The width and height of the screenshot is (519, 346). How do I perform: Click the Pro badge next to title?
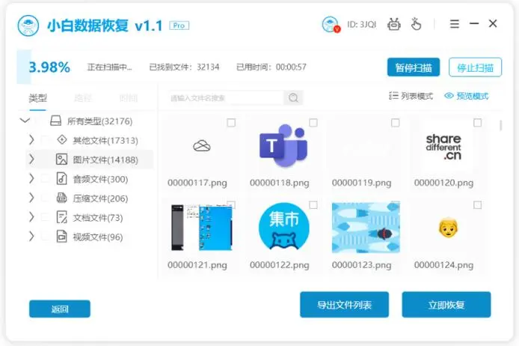coord(179,25)
